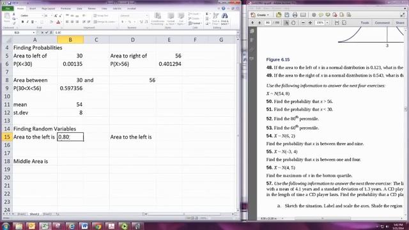Click previous page up arrow in Acrobat

coord(252,23)
